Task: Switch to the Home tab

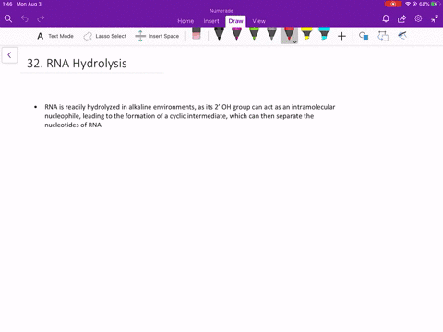Action: coord(186,21)
